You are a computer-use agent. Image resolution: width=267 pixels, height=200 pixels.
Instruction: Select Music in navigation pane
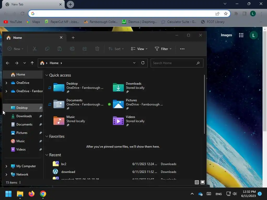click(23, 141)
